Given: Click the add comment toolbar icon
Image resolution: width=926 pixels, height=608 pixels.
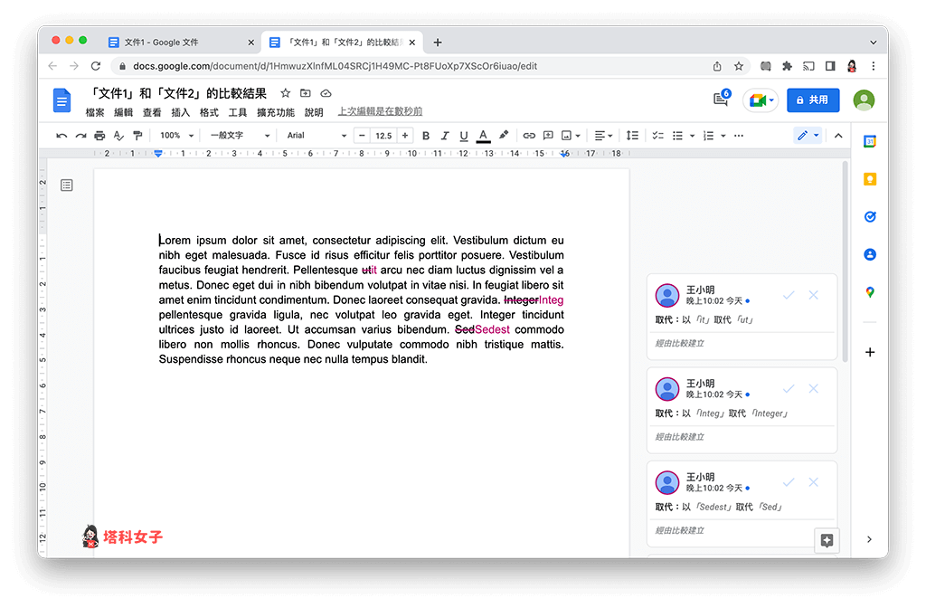Looking at the screenshot, I should click(x=548, y=136).
